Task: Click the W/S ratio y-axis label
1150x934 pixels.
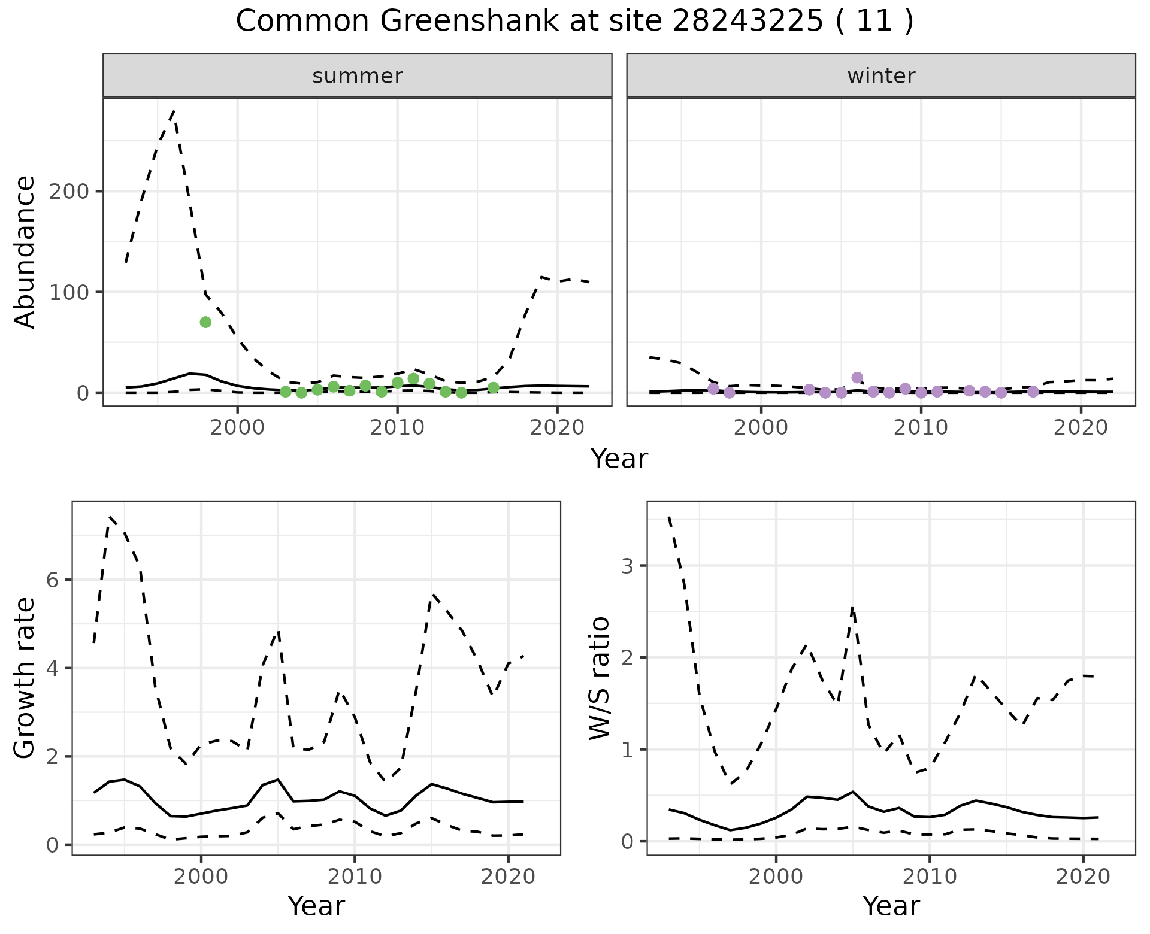Action: (x=600, y=678)
